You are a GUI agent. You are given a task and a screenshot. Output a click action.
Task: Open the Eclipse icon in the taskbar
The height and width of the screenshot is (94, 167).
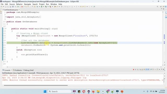tap(89, 91)
